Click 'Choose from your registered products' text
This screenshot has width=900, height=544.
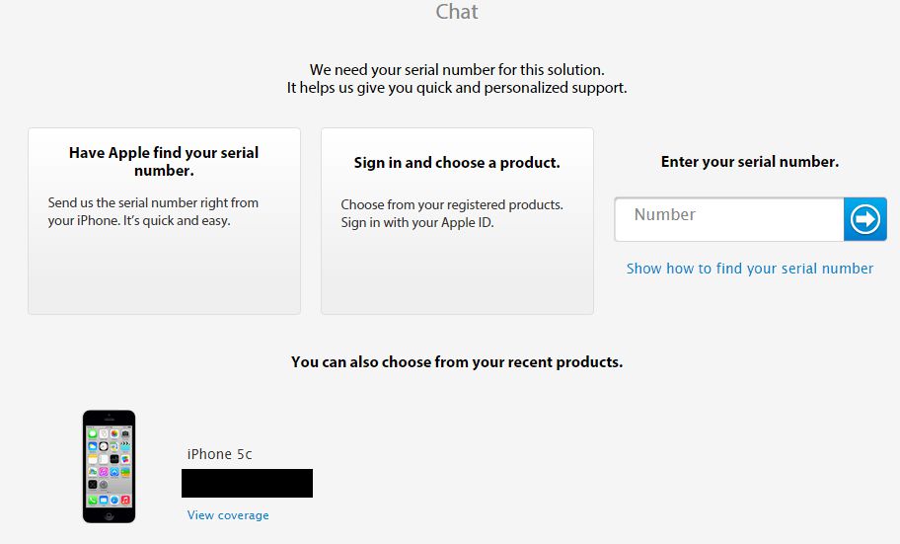pyautogui.click(x=452, y=204)
